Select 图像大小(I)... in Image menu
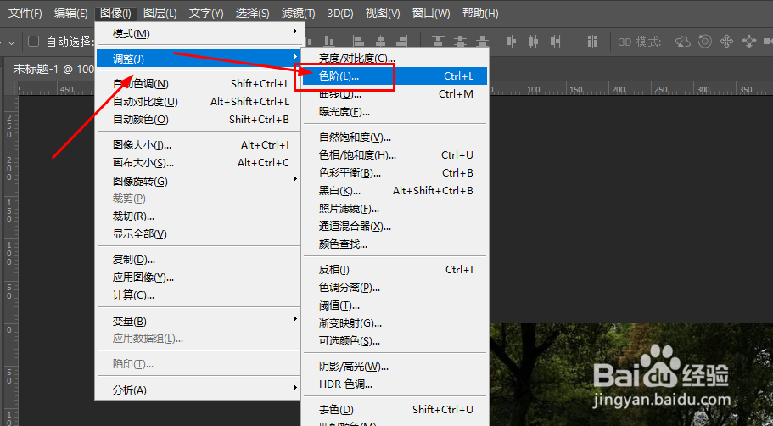This screenshot has height=426, width=773. coord(198,145)
